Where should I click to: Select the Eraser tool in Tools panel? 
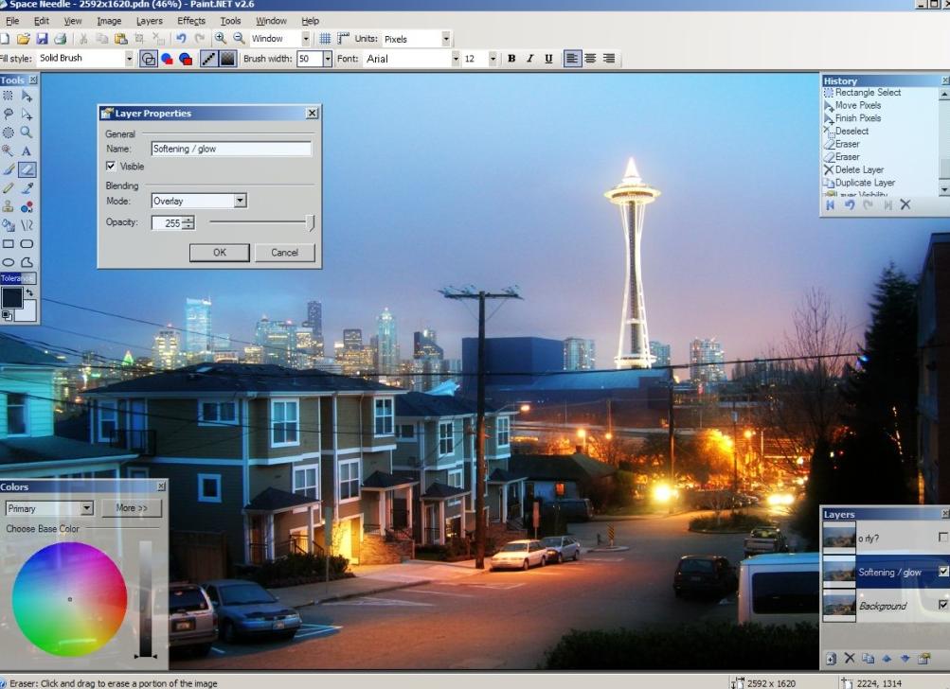[27, 169]
